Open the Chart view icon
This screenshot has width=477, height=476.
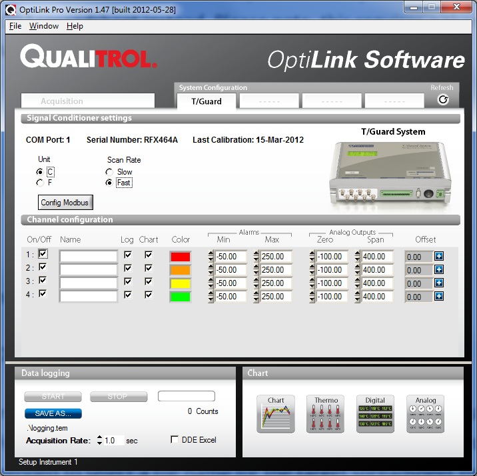[x=276, y=414]
